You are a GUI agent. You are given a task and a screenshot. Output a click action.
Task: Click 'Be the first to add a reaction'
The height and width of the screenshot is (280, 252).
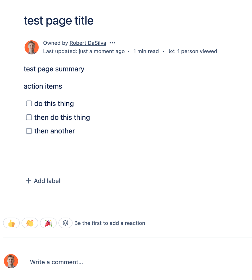[x=110, y=223]
